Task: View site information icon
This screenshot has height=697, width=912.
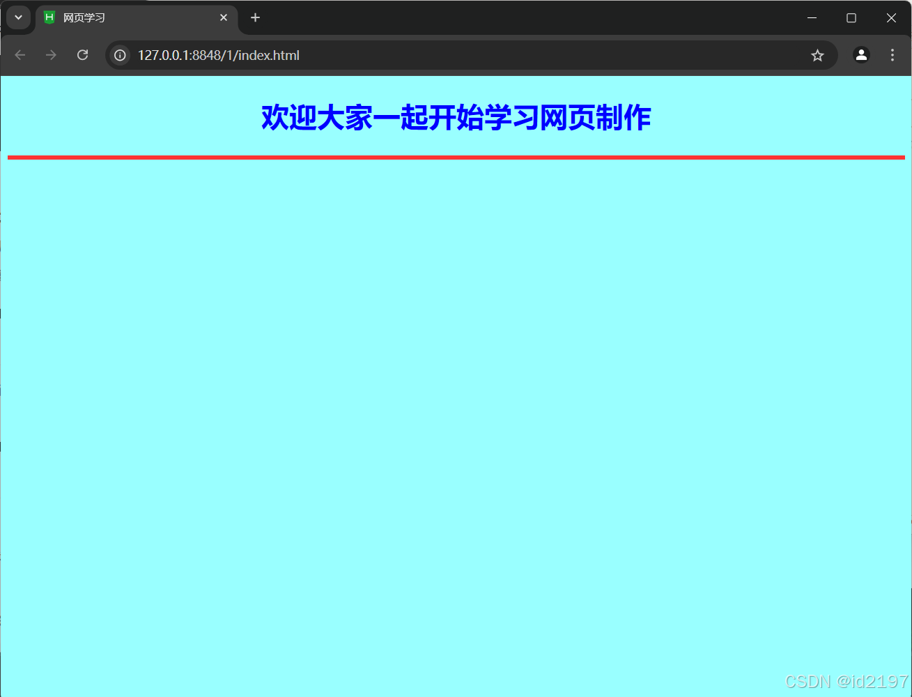Action: [x=120, y=55]
